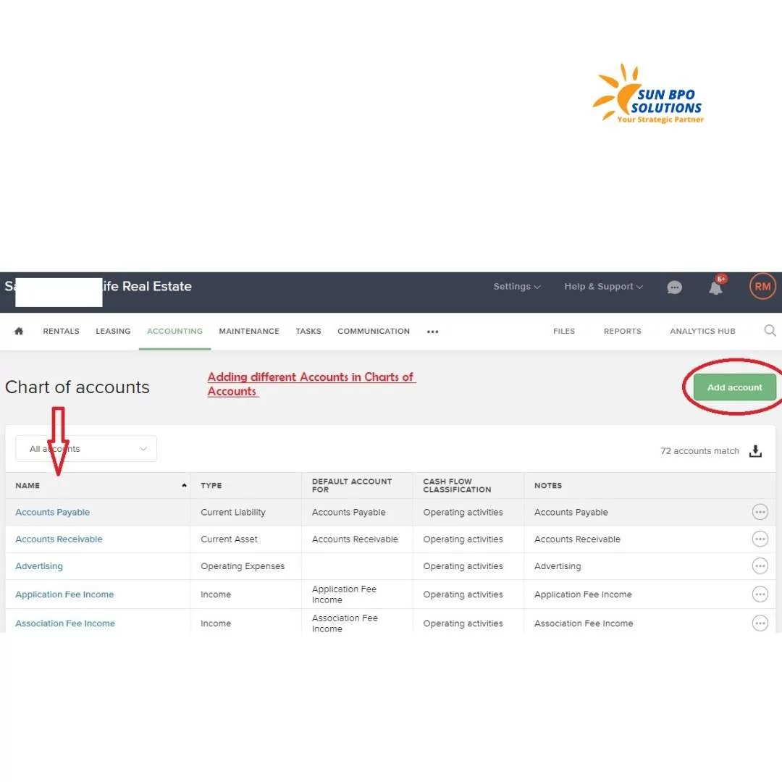
Task: Open the ellipsis menu for Advertising row
Action: (x=760, y=566)
